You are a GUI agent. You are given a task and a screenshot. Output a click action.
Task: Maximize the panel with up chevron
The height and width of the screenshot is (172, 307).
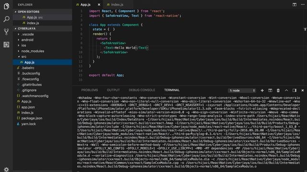click(286, 90)
